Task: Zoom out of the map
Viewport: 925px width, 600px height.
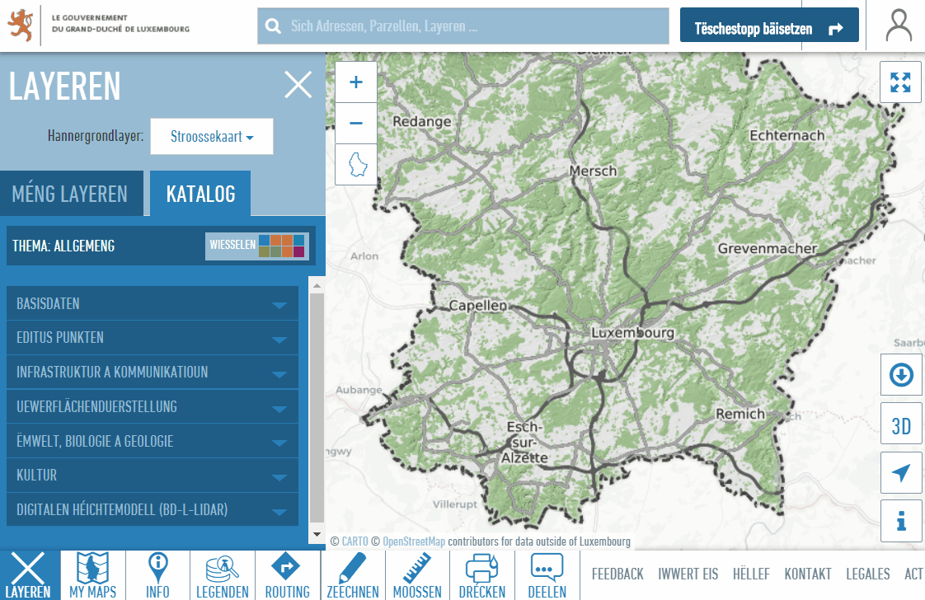Action: (x=356, y=124)
